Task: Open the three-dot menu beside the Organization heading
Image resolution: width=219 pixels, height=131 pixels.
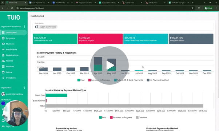Action: coord(24,88)
